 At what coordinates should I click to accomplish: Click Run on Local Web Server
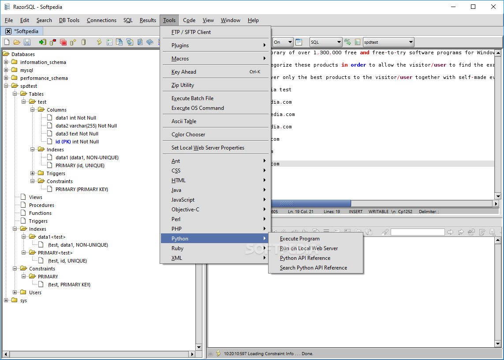[316, 248]
